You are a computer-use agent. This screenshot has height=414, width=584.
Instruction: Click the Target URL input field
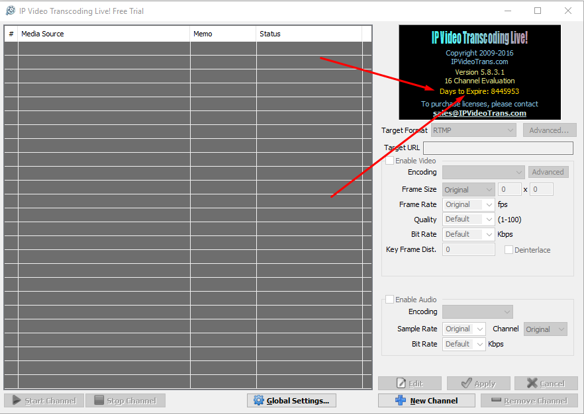tap(498, 147)
